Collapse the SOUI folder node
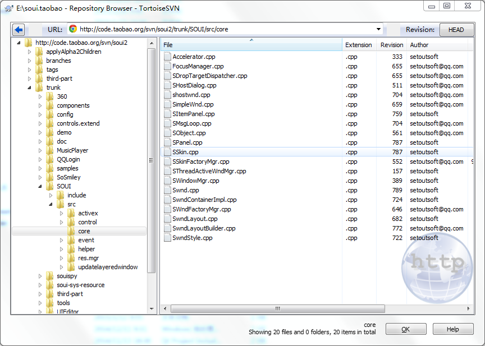The width and height of the screenshot is (485, 346). pyautogui.click(x=40, y=186)
